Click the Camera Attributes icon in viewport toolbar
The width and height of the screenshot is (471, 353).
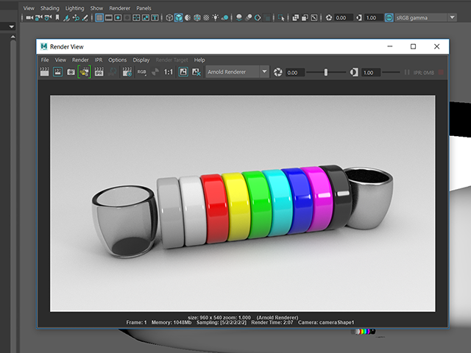[48, 18]
